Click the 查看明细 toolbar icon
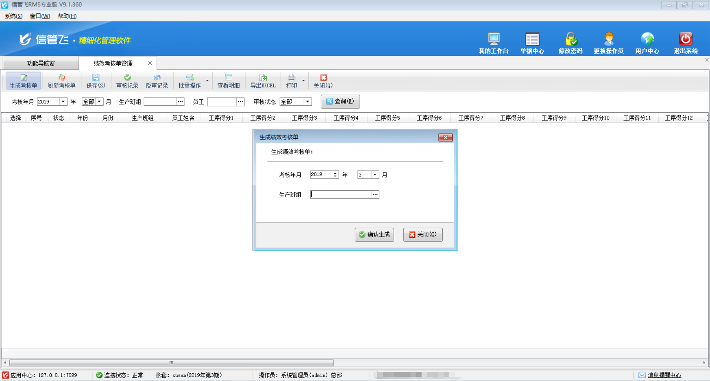Viewport: 710px width, 381px height. [x=228, y=78]
